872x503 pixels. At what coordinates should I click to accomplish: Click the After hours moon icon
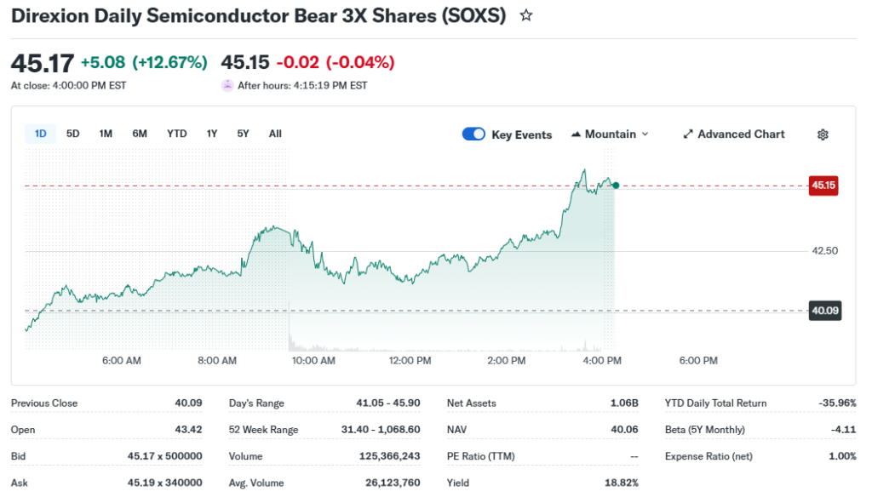tap(227, 85)
